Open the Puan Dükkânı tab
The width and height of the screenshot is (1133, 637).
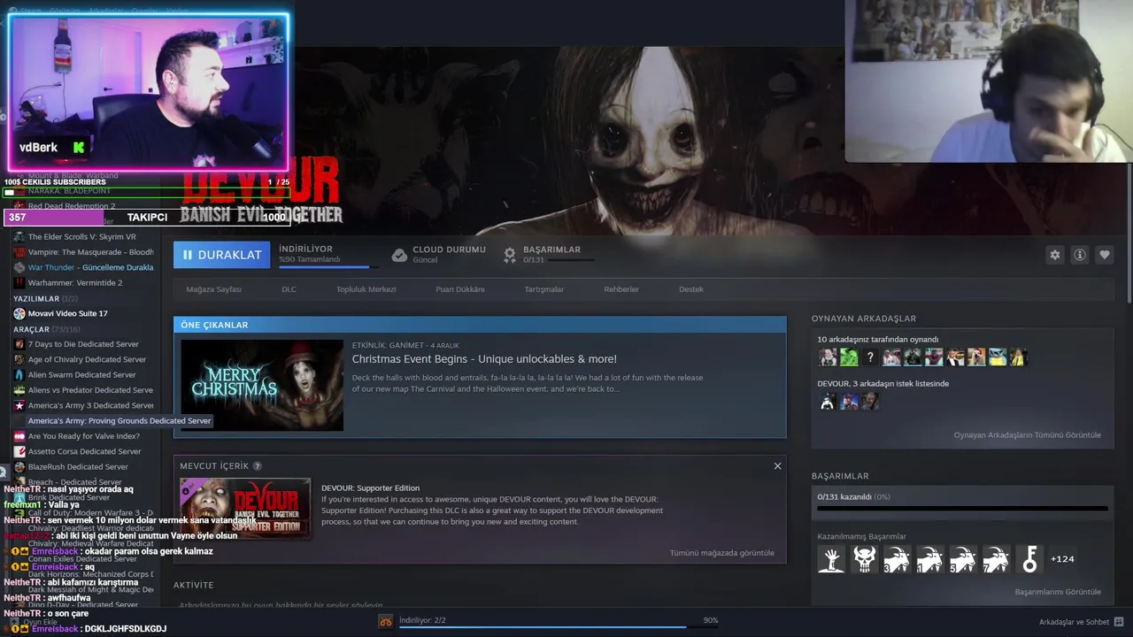[x=459, y=289]
